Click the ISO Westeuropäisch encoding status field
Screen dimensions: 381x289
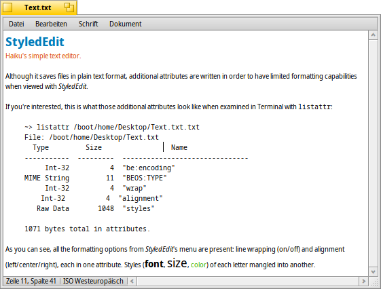point(93,282)
